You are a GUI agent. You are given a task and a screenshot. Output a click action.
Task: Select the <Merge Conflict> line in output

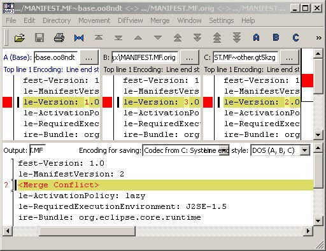point(166,185)
